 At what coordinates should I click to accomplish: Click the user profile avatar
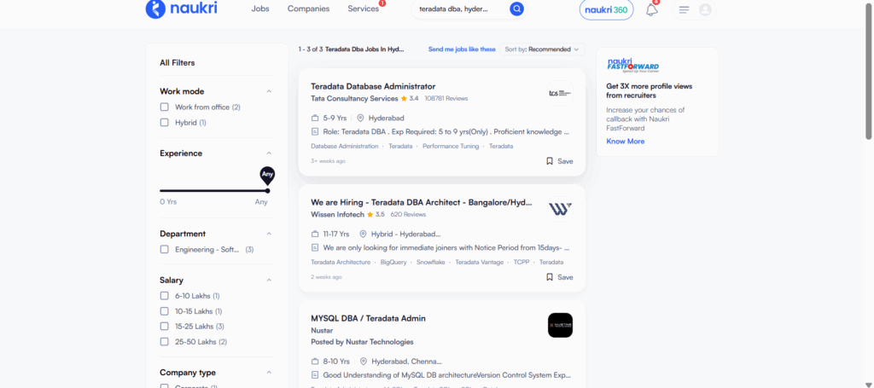705,10
